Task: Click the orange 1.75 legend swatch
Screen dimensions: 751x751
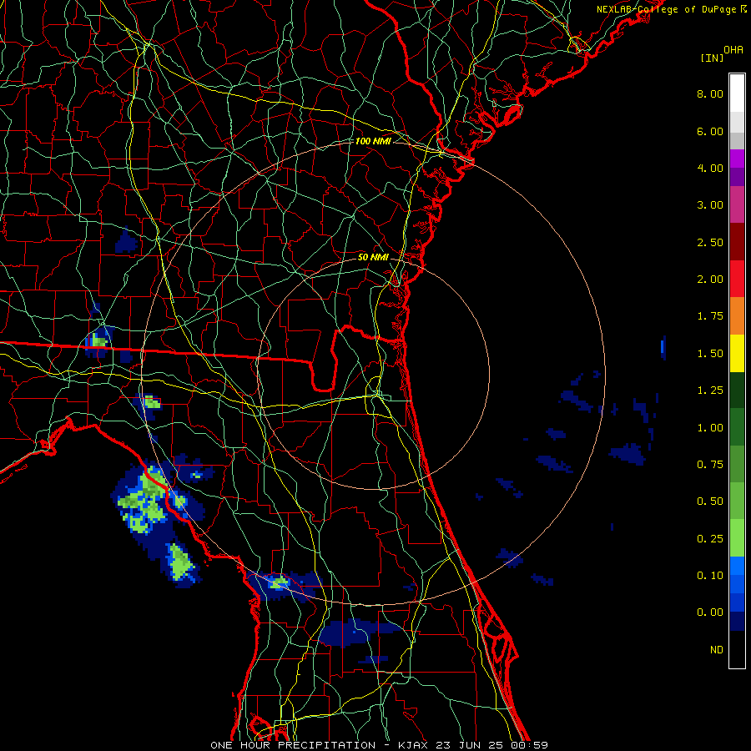Action: click(x=737, y=315)
